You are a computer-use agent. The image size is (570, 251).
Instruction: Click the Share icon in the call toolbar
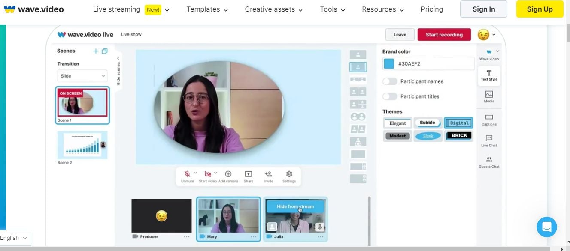[x=248, y=174]
